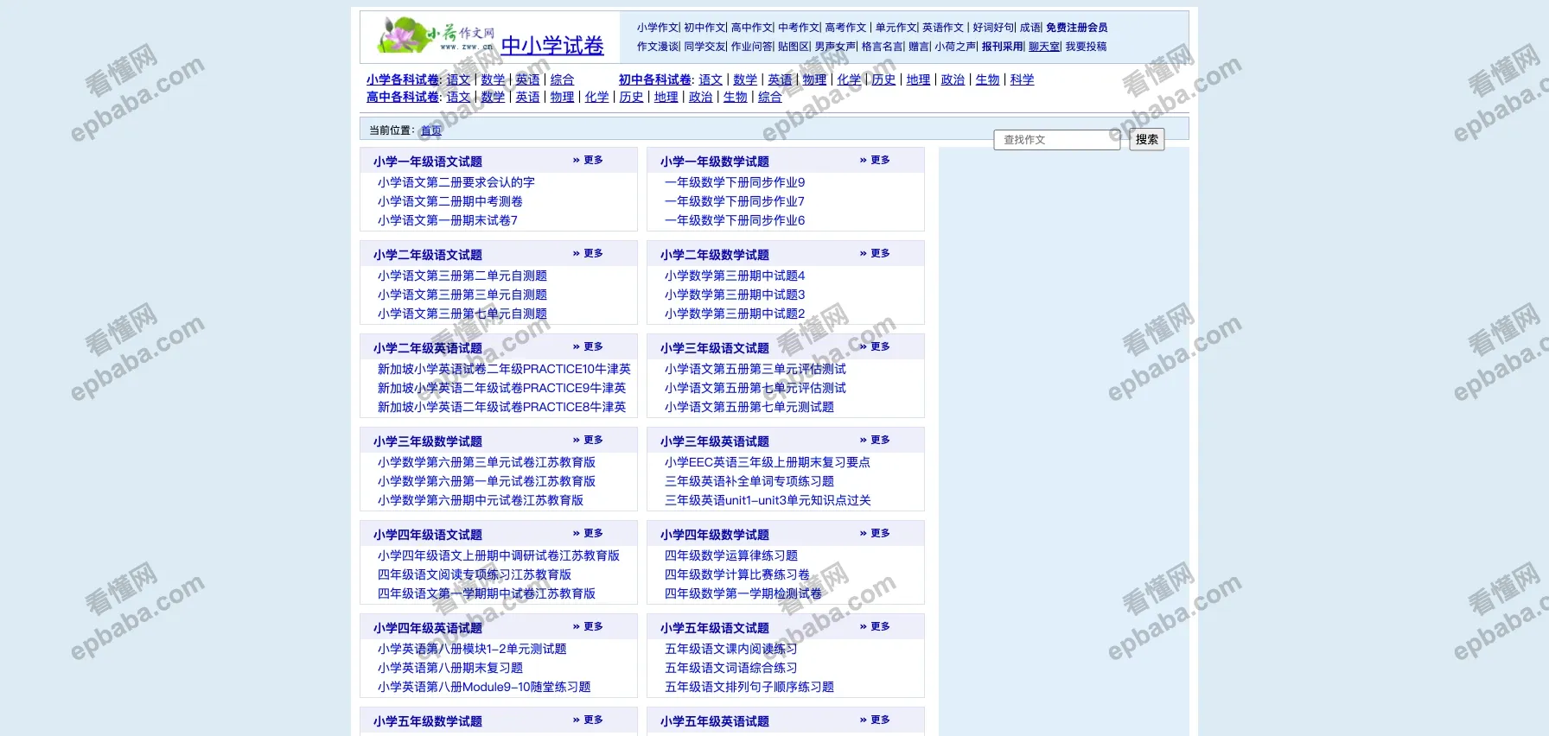Open 英语作文 in the top navigation

coord(942,28)
